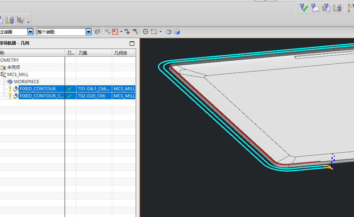The height and width of the screenshot is (217, 354).
Task: Click the red-boxed selection filter icon
Action: 115,32
